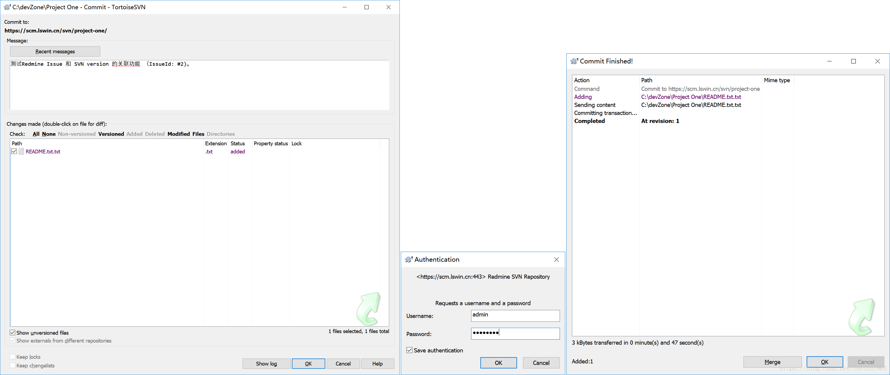Open Help in Commit window

click(378, 364)
